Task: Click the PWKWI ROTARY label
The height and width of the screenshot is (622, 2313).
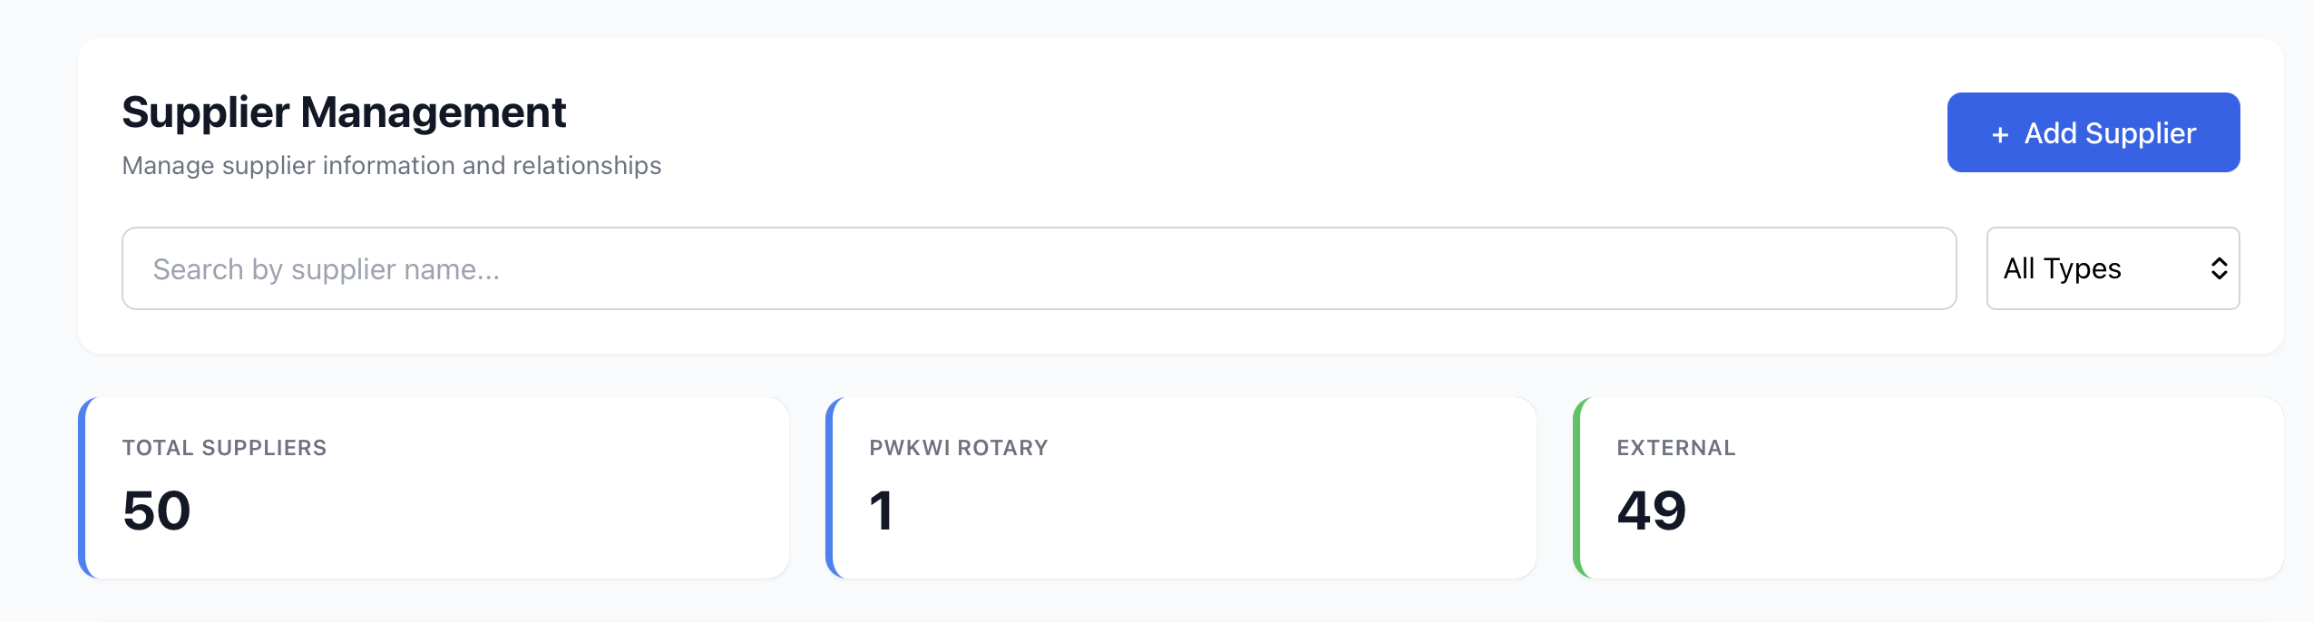Action: [958, 448]
